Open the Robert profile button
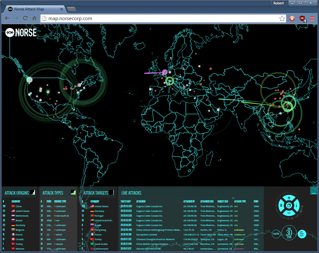The height and width of the screenshot is (253, 319). pyautogui.click(x=278, y=3)
